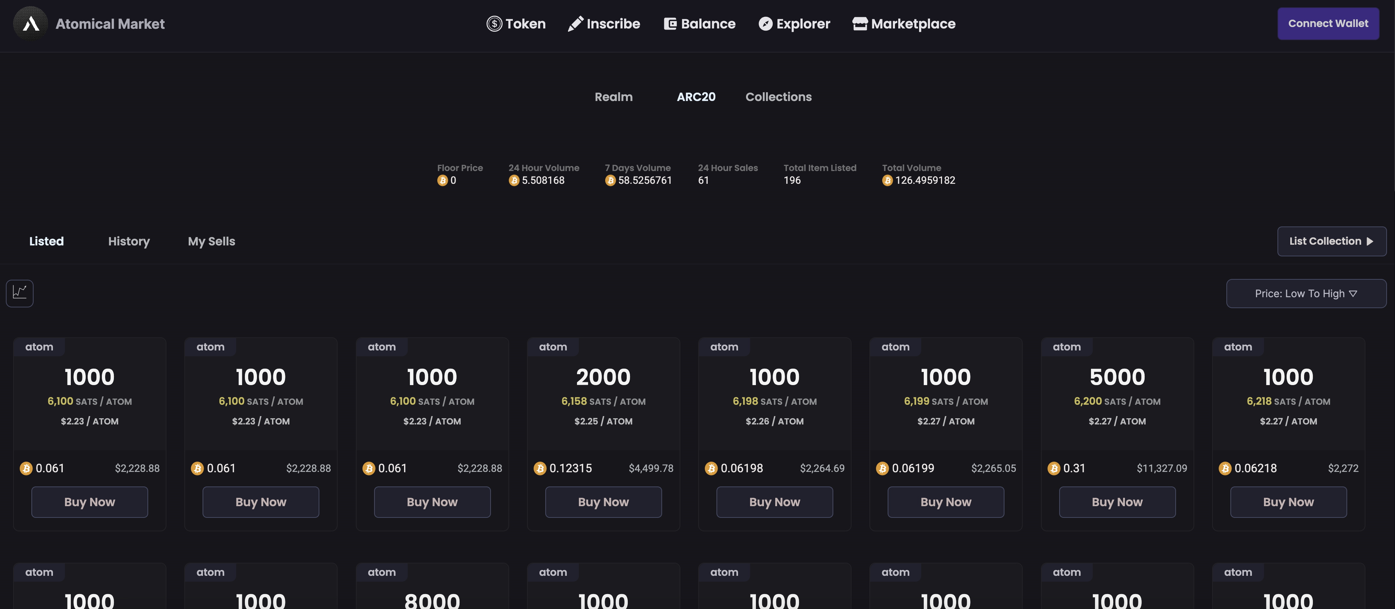Screen dimensions: 1395x609
Task: Show the Listed tab
Action: pyautogui.click(x=47, y=241)
